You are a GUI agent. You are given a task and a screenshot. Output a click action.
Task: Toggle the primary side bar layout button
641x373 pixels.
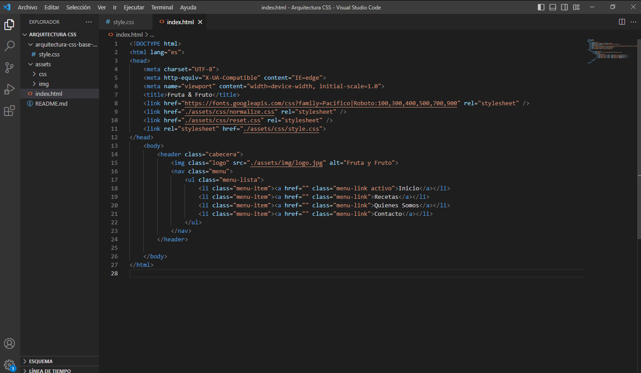click(x=541, y=7)
